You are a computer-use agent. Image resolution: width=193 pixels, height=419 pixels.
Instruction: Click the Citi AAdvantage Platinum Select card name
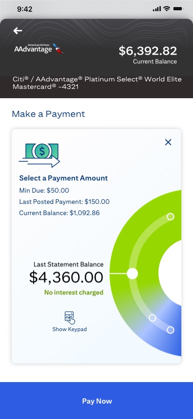(x=97, y=83)
